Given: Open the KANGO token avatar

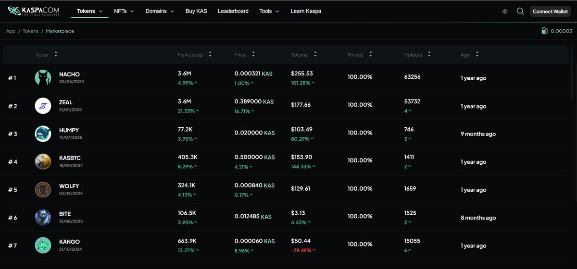Looking at the screenshot, I should click(x=43, y=245).
